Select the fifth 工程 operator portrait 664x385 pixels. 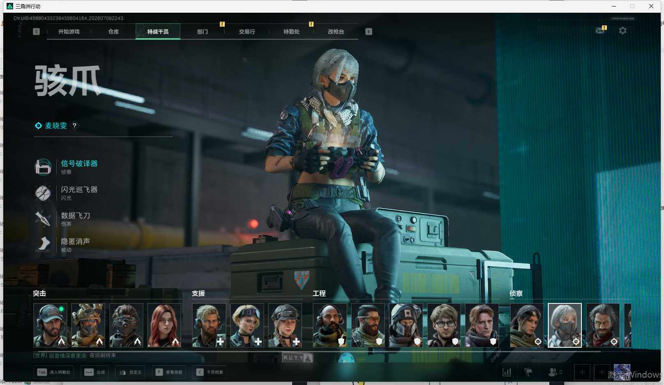coord(482,325)
